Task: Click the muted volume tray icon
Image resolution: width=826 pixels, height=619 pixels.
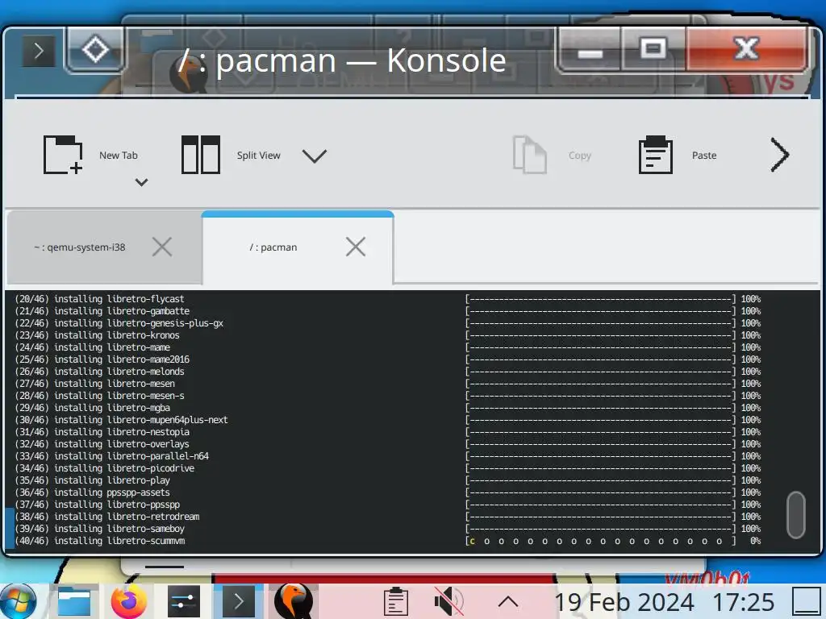Action: pos(448,601)
